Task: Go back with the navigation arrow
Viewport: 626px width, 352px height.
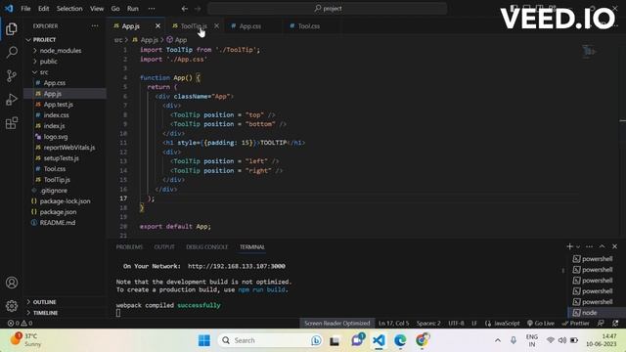Action: (x=185, y=9)
